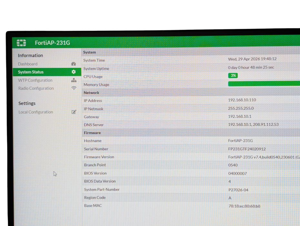The height and width of the screenshot is (226, 300).
Task: Click the BIOS value 04000007
Action: point(237,173)
